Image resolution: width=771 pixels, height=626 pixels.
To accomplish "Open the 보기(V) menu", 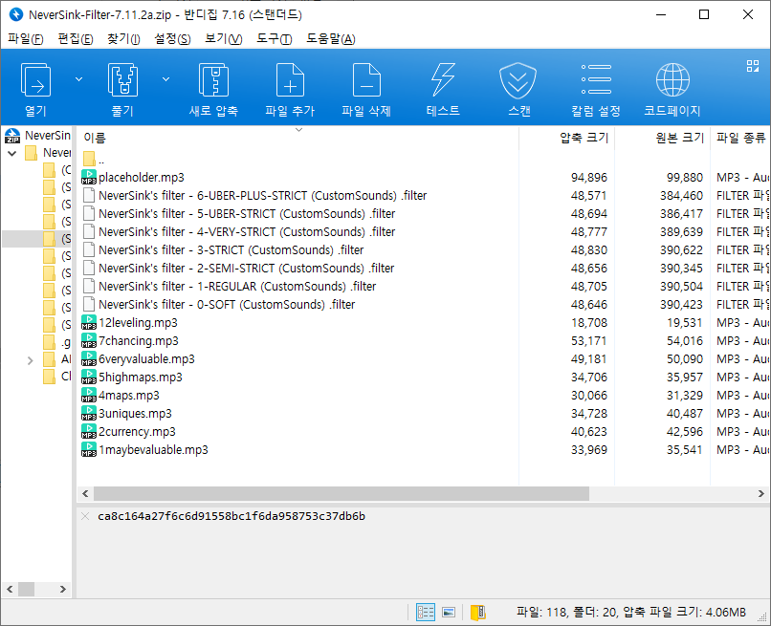I will [x=223, y=38].
